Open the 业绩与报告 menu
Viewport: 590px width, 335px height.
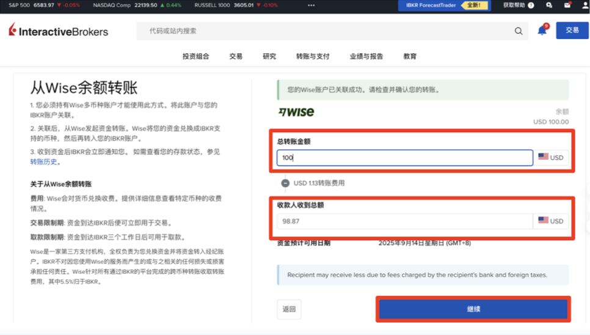tap(366, 56)
